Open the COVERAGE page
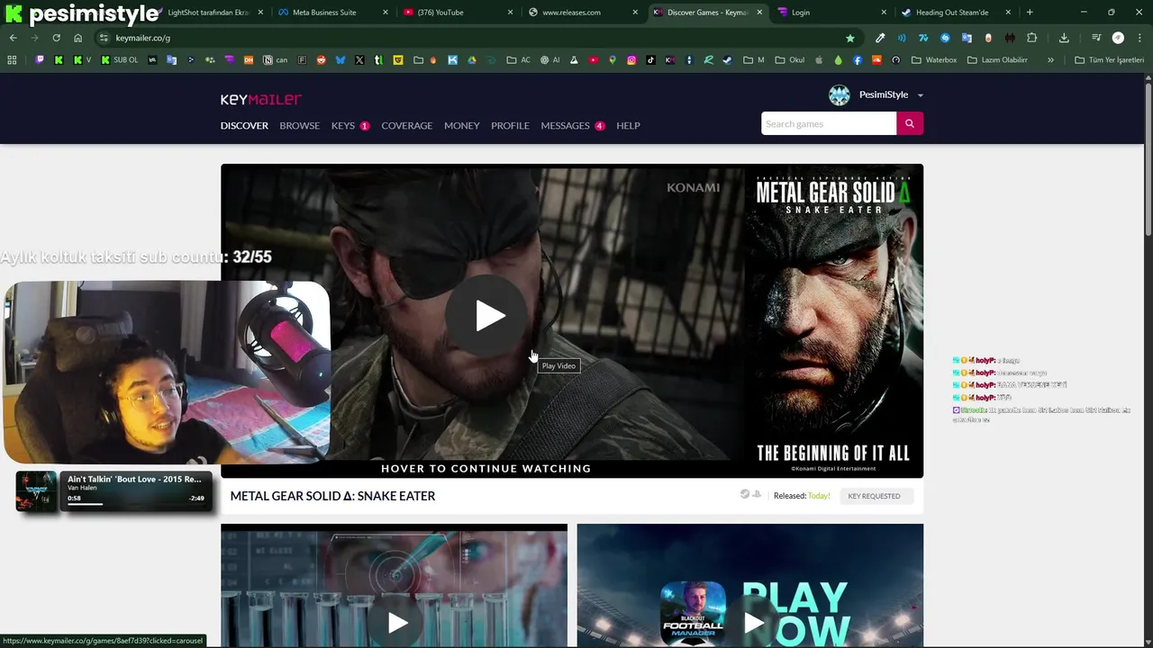1153x648 pixels. [406, 125]
